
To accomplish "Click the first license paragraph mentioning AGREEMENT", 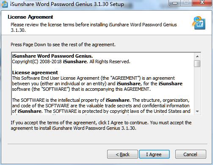I will point(97,84).
